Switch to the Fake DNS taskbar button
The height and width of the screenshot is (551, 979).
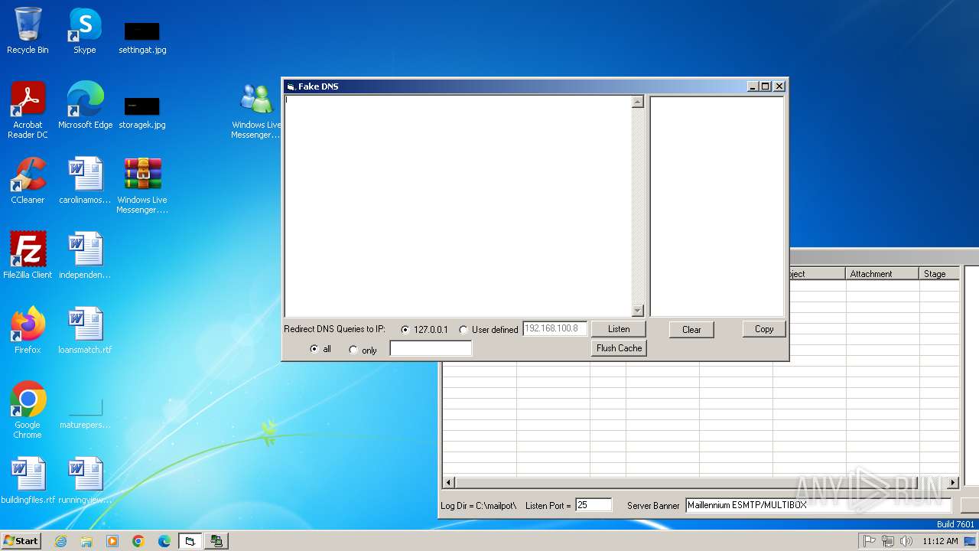pos(190,541)
